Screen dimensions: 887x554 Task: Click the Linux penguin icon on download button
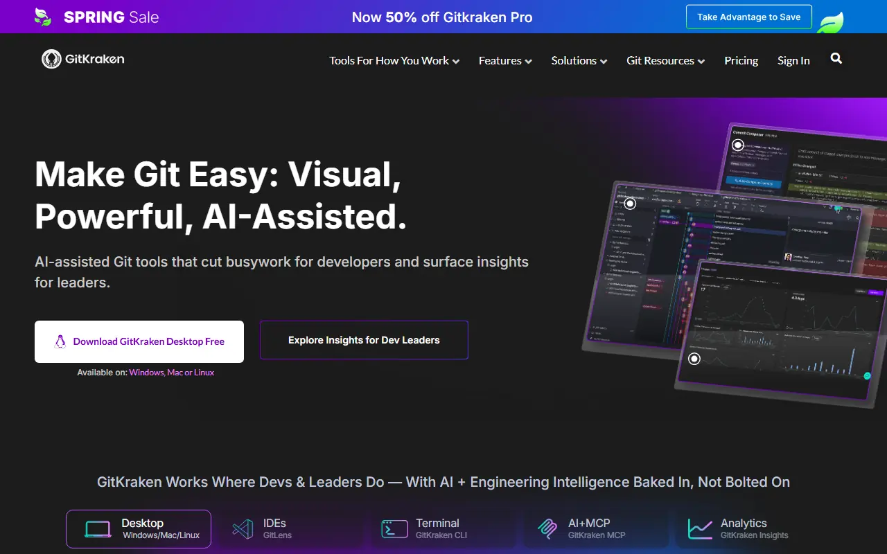tap(60, 341)
